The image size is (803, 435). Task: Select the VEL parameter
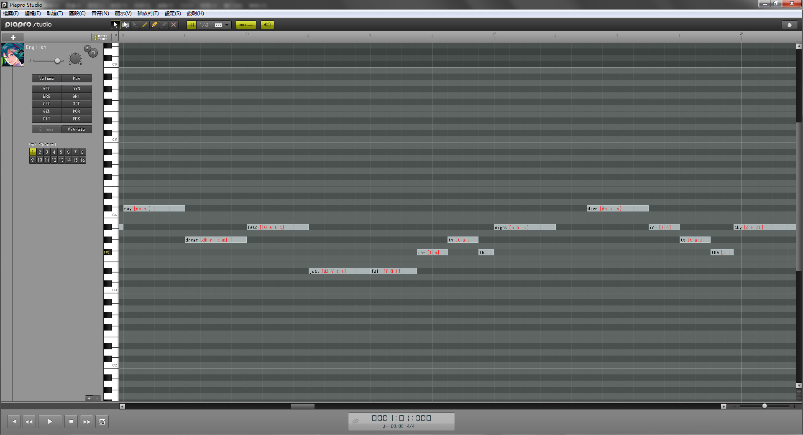[46, 89]
